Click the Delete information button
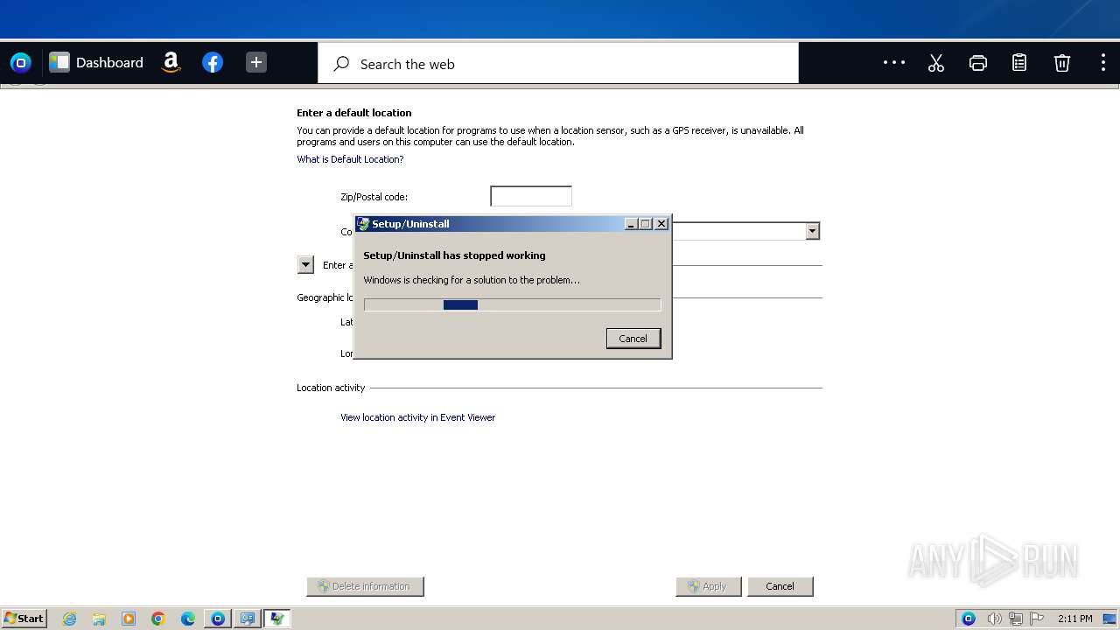The width and height of the screenshot is (1120, 630). [x=365, y=586]
